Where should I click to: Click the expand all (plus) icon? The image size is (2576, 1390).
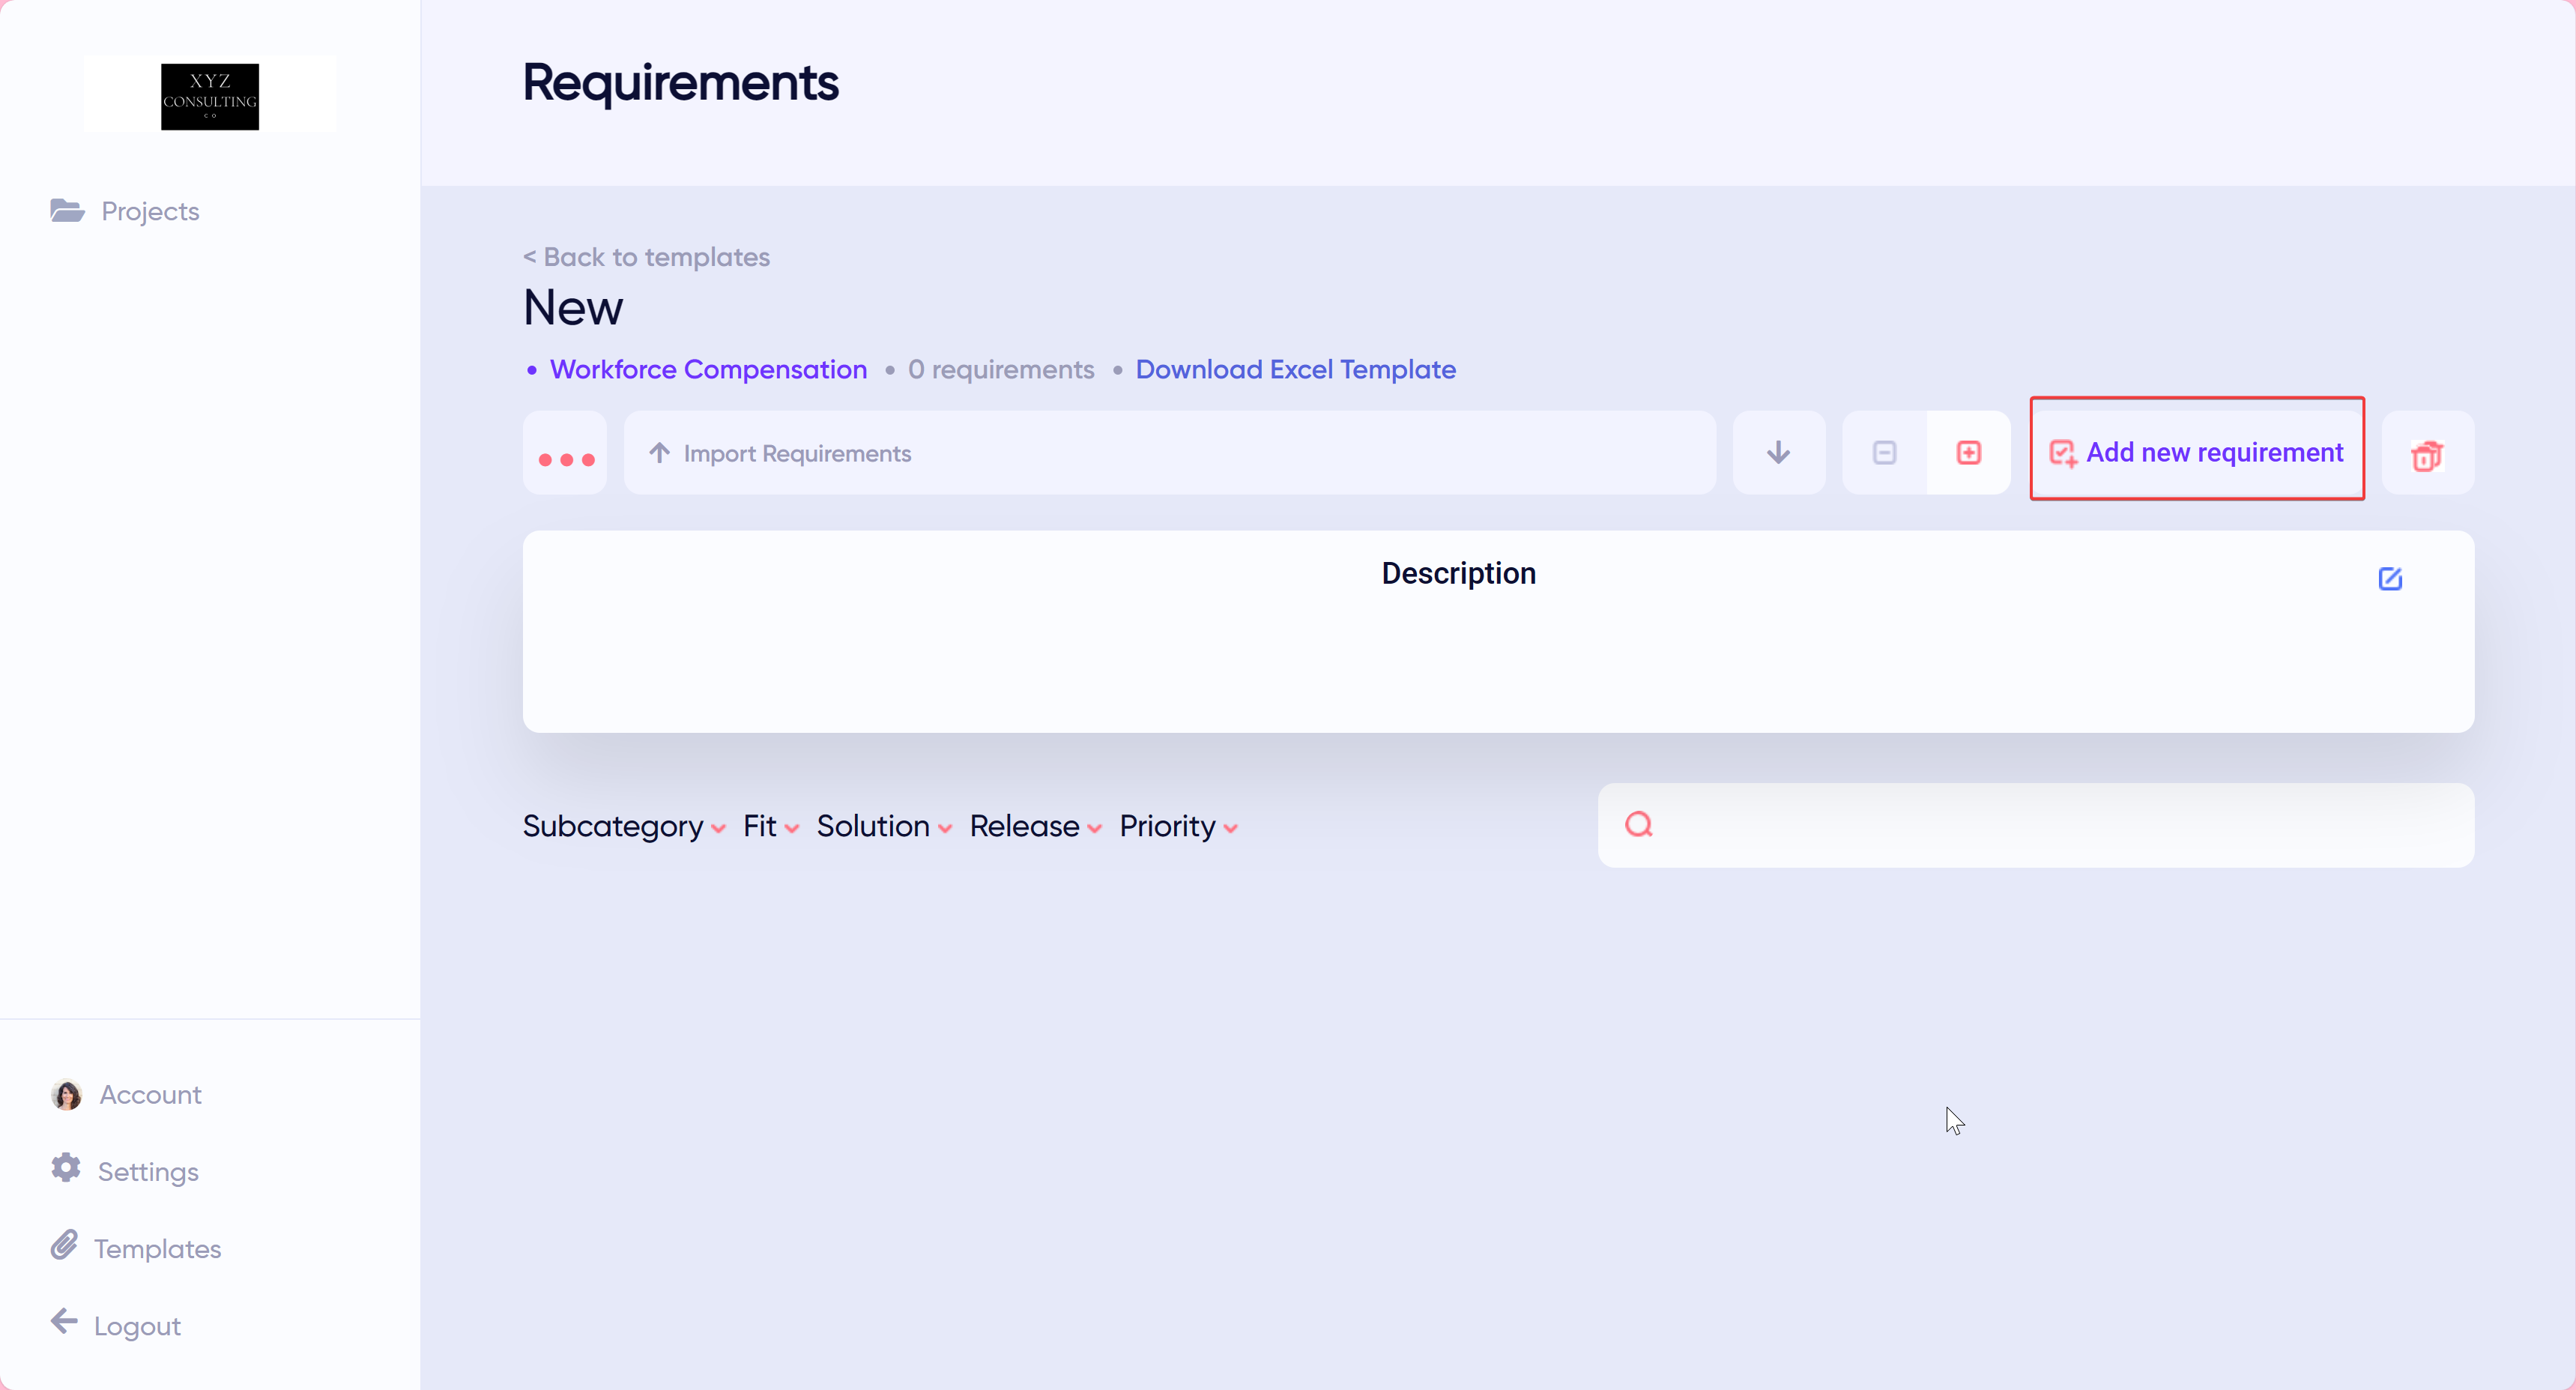[1968, 452]
